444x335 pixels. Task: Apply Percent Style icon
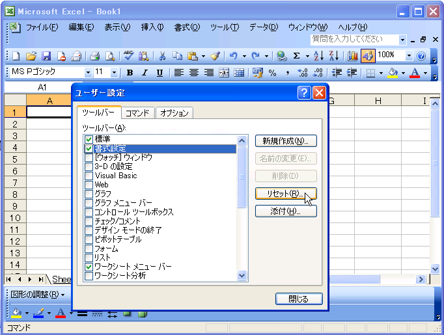coord(272,73)
